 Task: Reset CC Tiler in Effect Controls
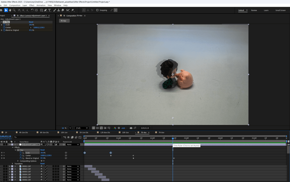(x=31, y=22)
